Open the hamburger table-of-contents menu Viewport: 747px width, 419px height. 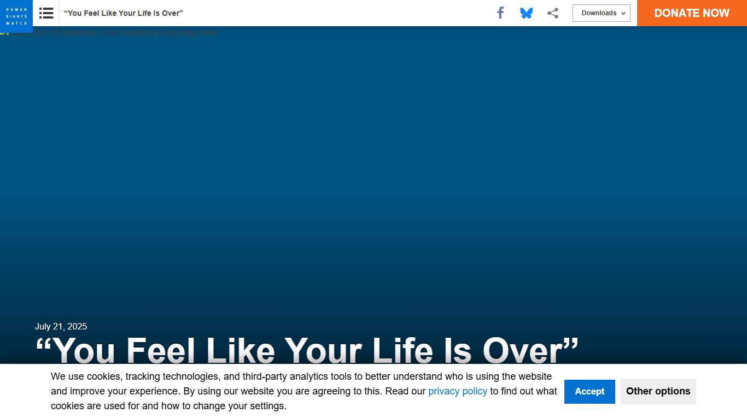click(x=46, y=13)
